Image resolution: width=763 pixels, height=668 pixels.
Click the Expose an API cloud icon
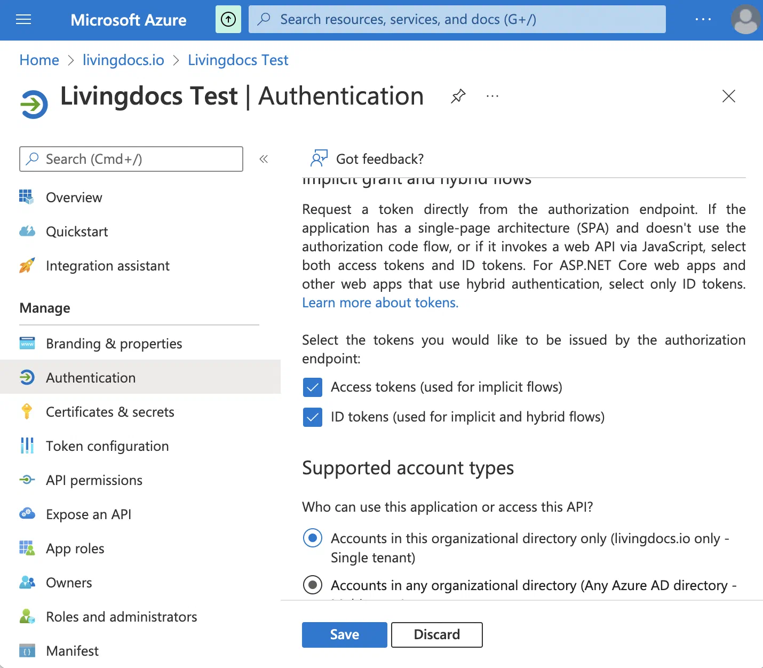(27, 514)
